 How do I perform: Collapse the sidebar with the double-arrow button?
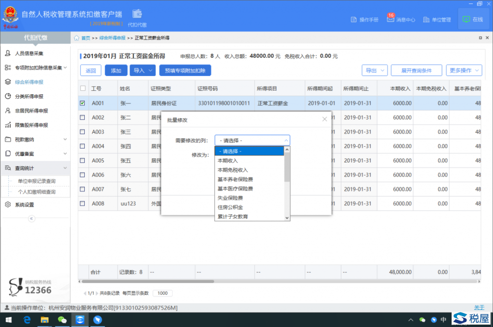(31, 219)
